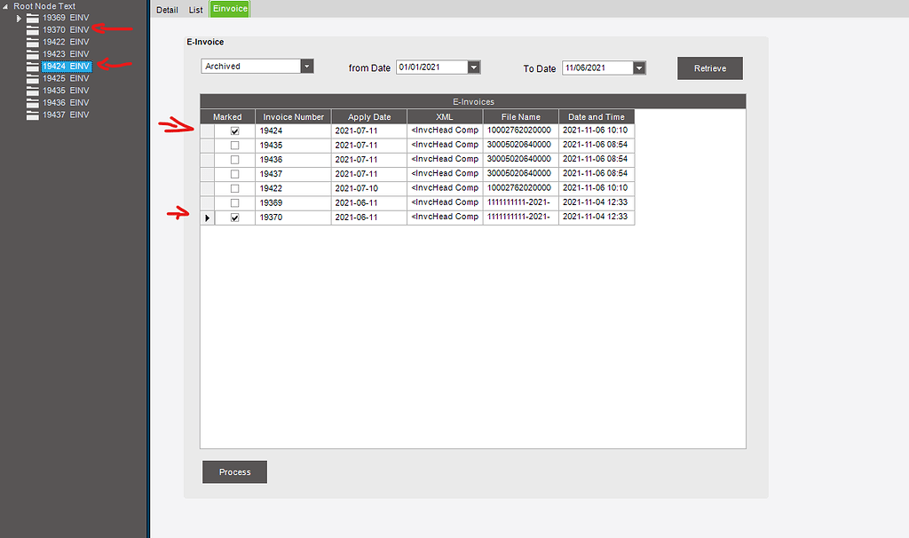This screenshot has width=909, height=538.
Task: Click date time cell of invoice 19422
Action: coord(597,189)
